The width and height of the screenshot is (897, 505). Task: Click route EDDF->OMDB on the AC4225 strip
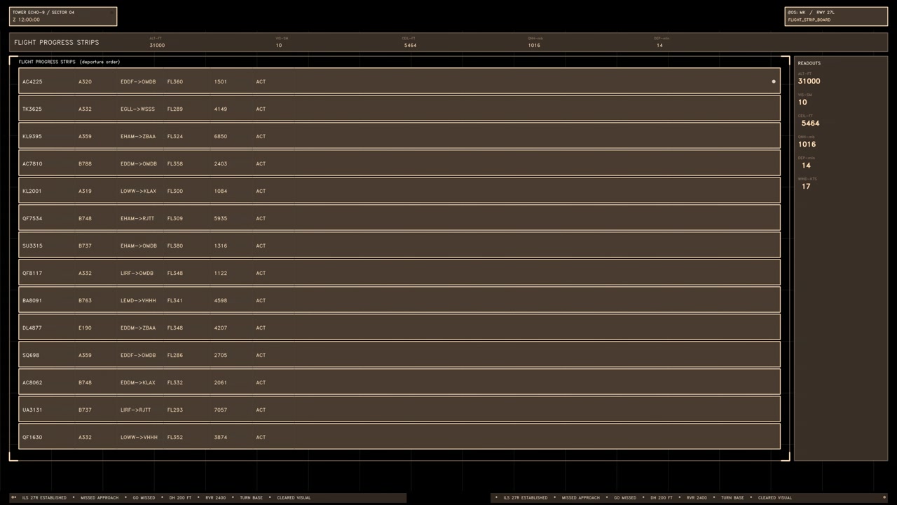point(138,82)
